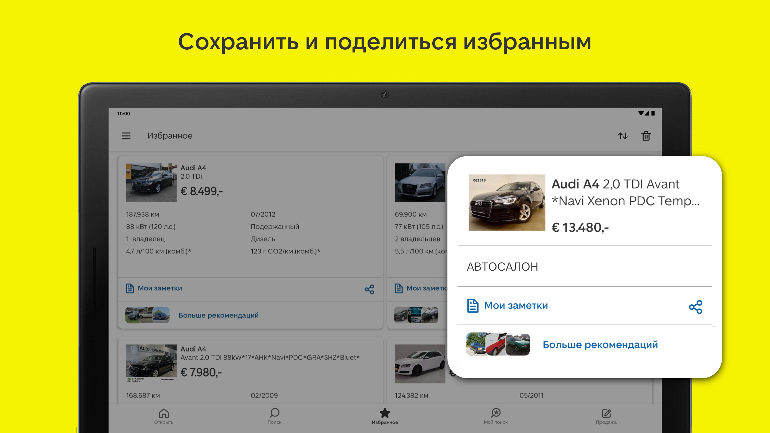770x433 pixels.
Task: Open Мои заметки for the 69.900 км car
Action: (x=421, y=288)
